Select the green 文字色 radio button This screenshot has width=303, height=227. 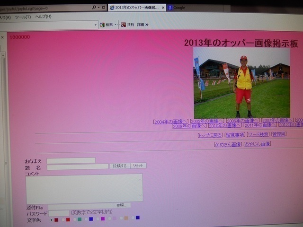[x=75, y=219]
